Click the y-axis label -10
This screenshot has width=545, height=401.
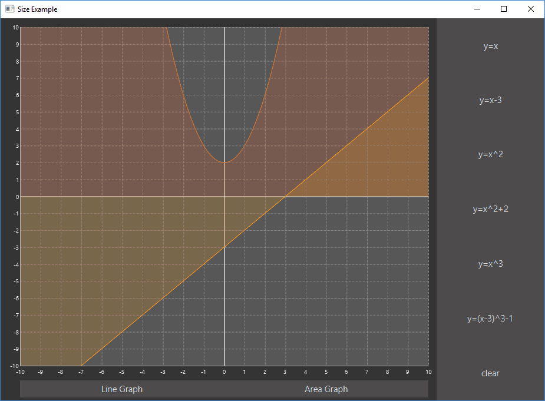click(x=15, y=366)
